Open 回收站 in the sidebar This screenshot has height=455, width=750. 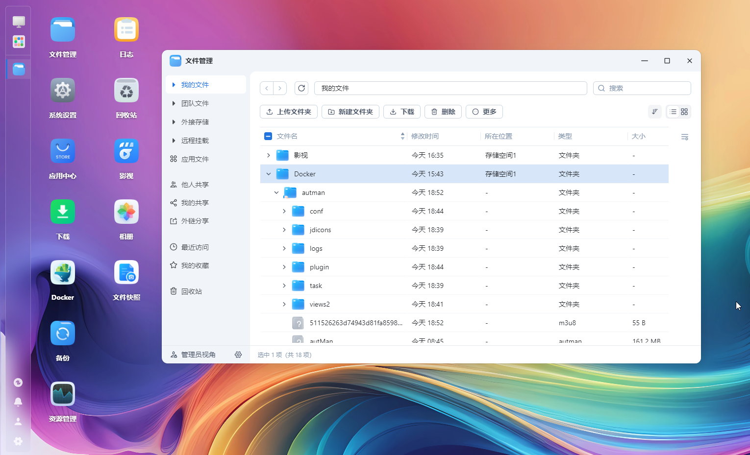coord(191,291)
